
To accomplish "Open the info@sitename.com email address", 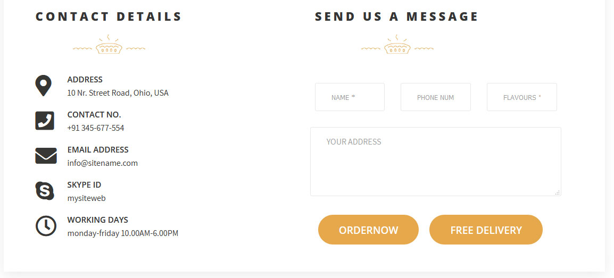I will click(103, 163).
